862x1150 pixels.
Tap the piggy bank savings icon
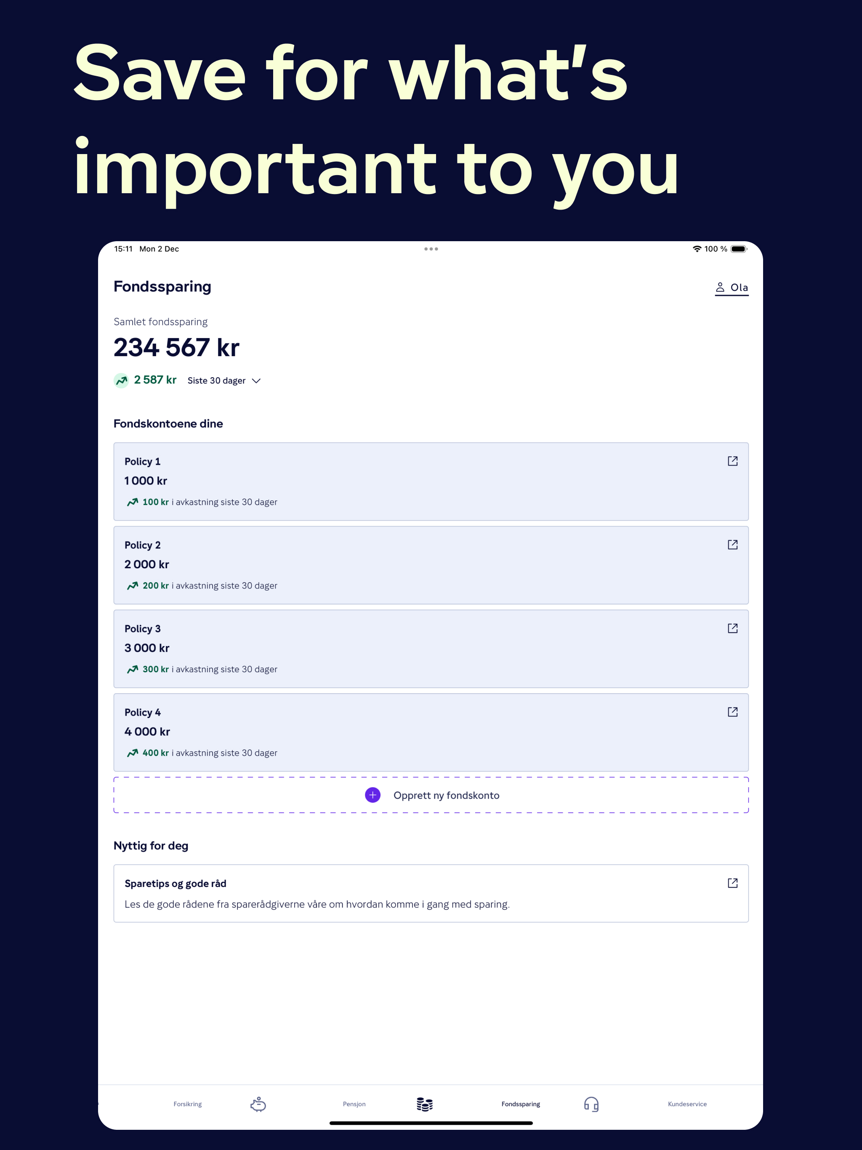pyautogui.click(x=258, y=1104)
